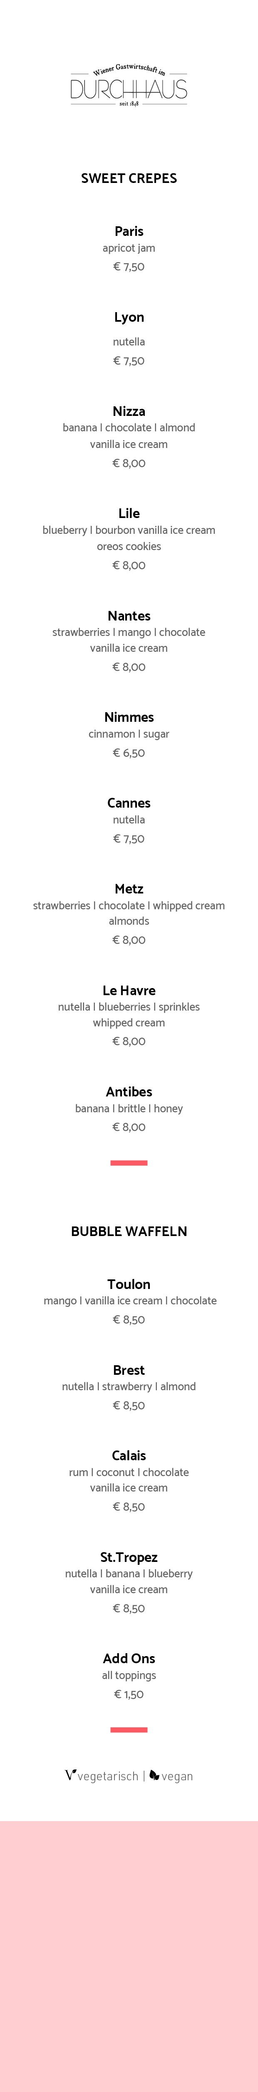Click the Paris crepe title
The height and width of the screenshot is (2092, 258).
129,231
